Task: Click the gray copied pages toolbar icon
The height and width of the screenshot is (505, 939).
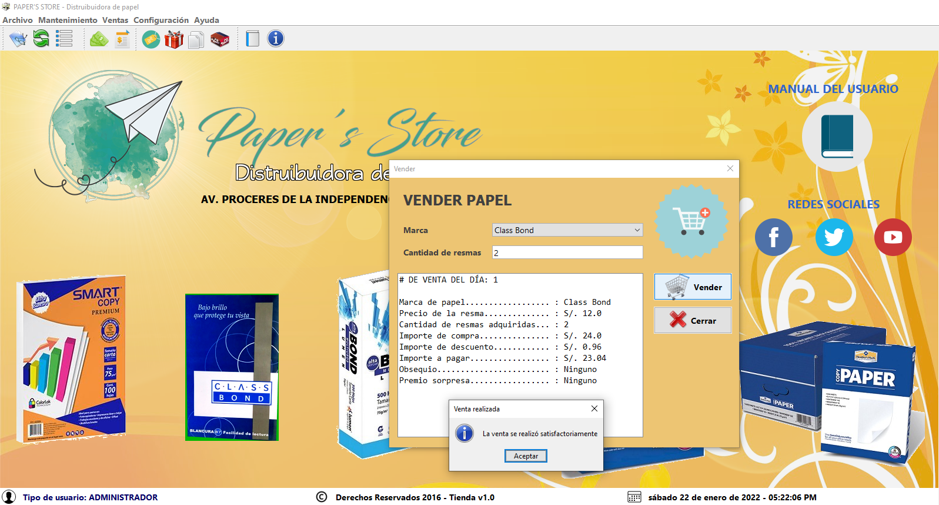Action: click(196, 39)
